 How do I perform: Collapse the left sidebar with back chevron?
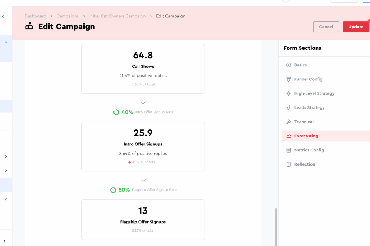pos(3,17)
